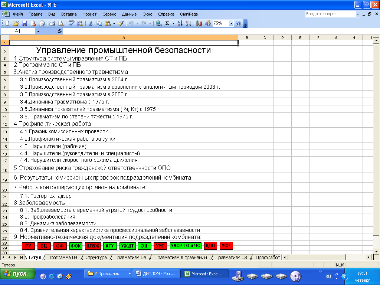Image resolution: width=380 pixels, height=285 pixels.
Task: Expand the Paste options dropdown arrow
Action: tap(114, 23)
